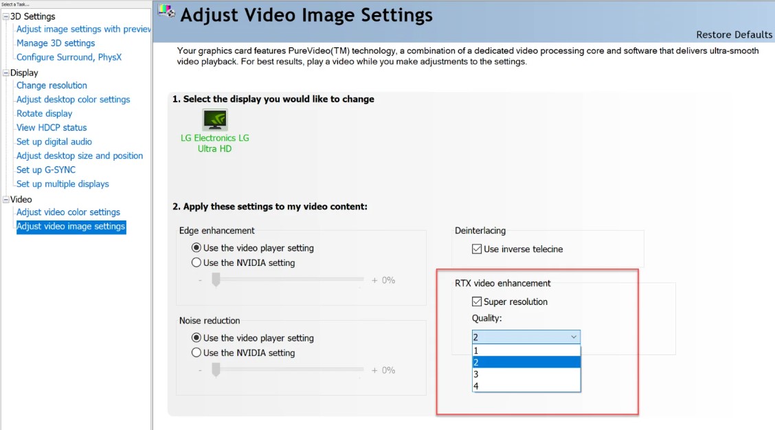775x430 pixels.
Task: Click the 'Display' category label
Action: 24,73
